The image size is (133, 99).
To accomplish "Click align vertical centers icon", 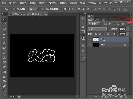I will 69,9.
